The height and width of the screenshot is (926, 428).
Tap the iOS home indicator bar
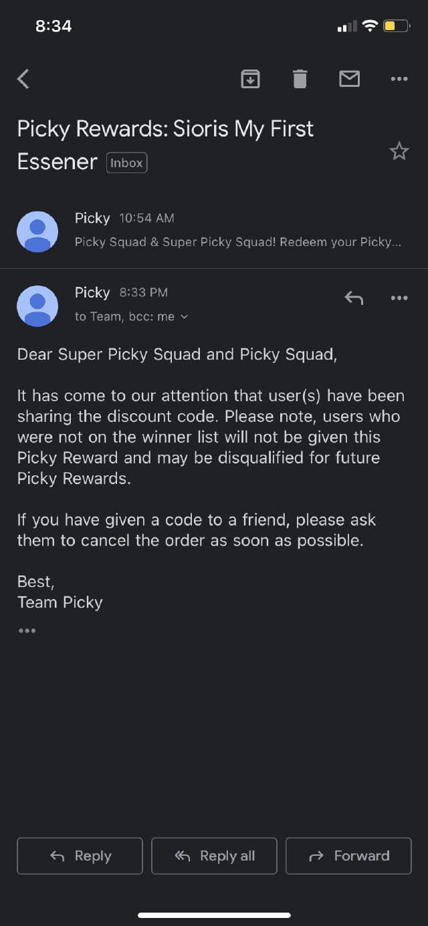(214, 915)
